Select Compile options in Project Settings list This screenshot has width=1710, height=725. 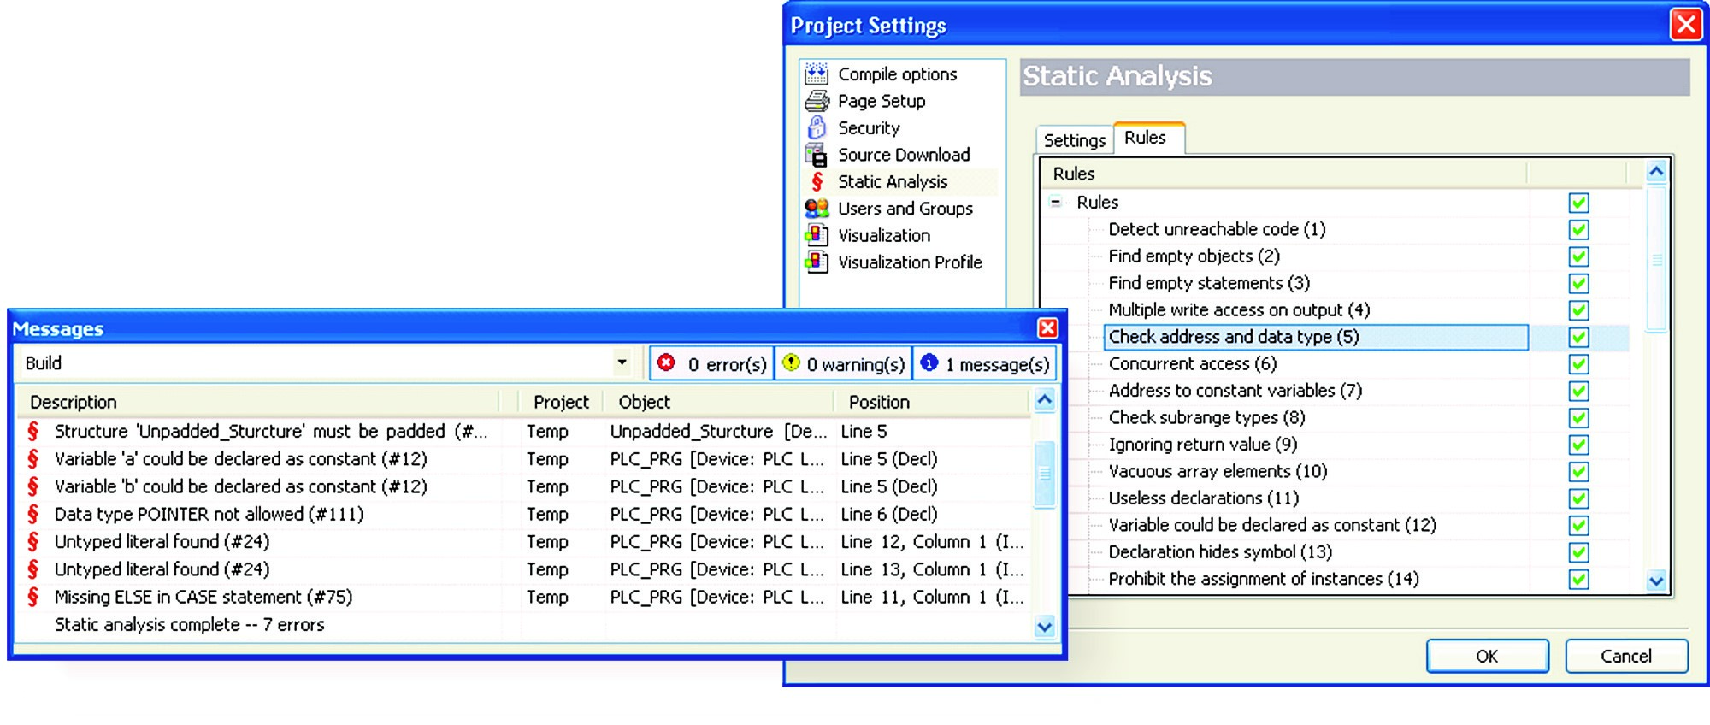click(897, 74)
